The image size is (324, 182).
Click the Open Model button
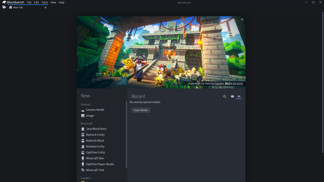click(x=141, y=110)
